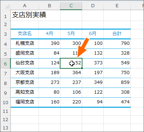This screenshot has width=144, height=132.
Task: Select row 12 header
Action: tap(5, 120)
